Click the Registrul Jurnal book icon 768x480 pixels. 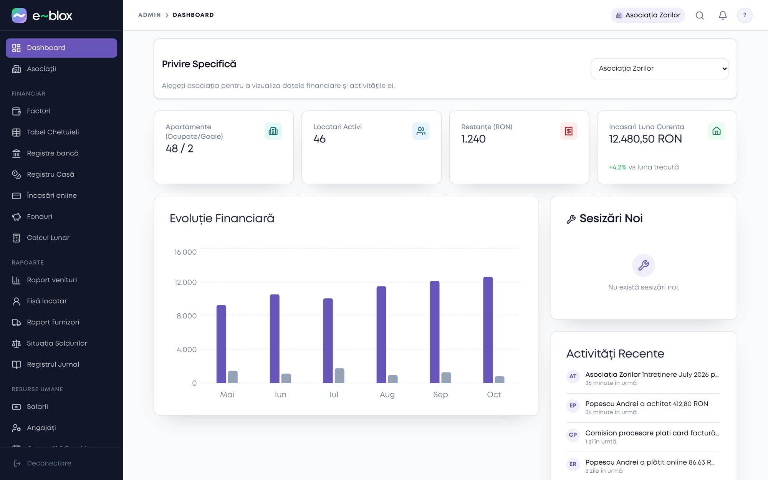click(x=16, y=365)
